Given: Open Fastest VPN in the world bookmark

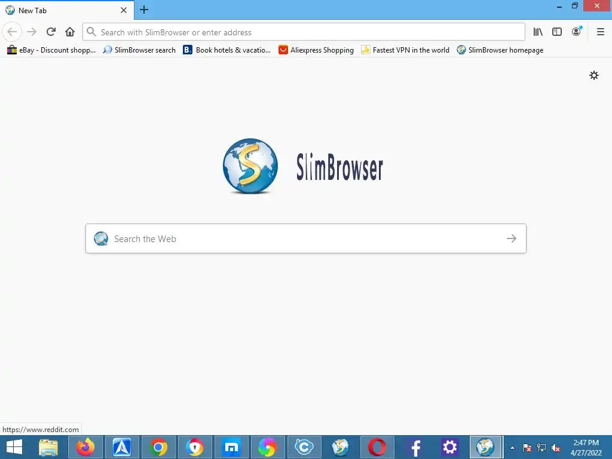Looking at the screenshot, I should [x=405, y=50].
